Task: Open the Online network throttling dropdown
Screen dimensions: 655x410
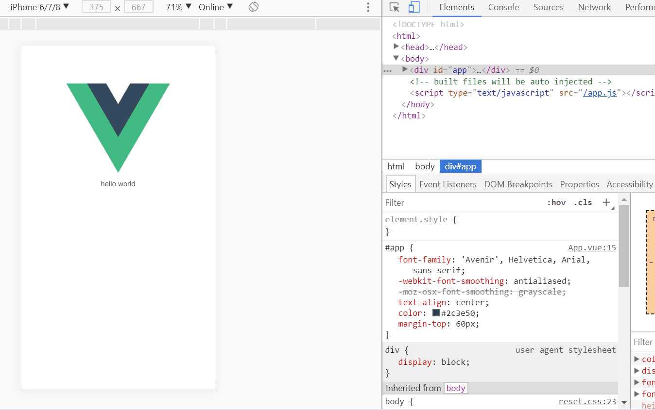Action: tap(216, 7)
